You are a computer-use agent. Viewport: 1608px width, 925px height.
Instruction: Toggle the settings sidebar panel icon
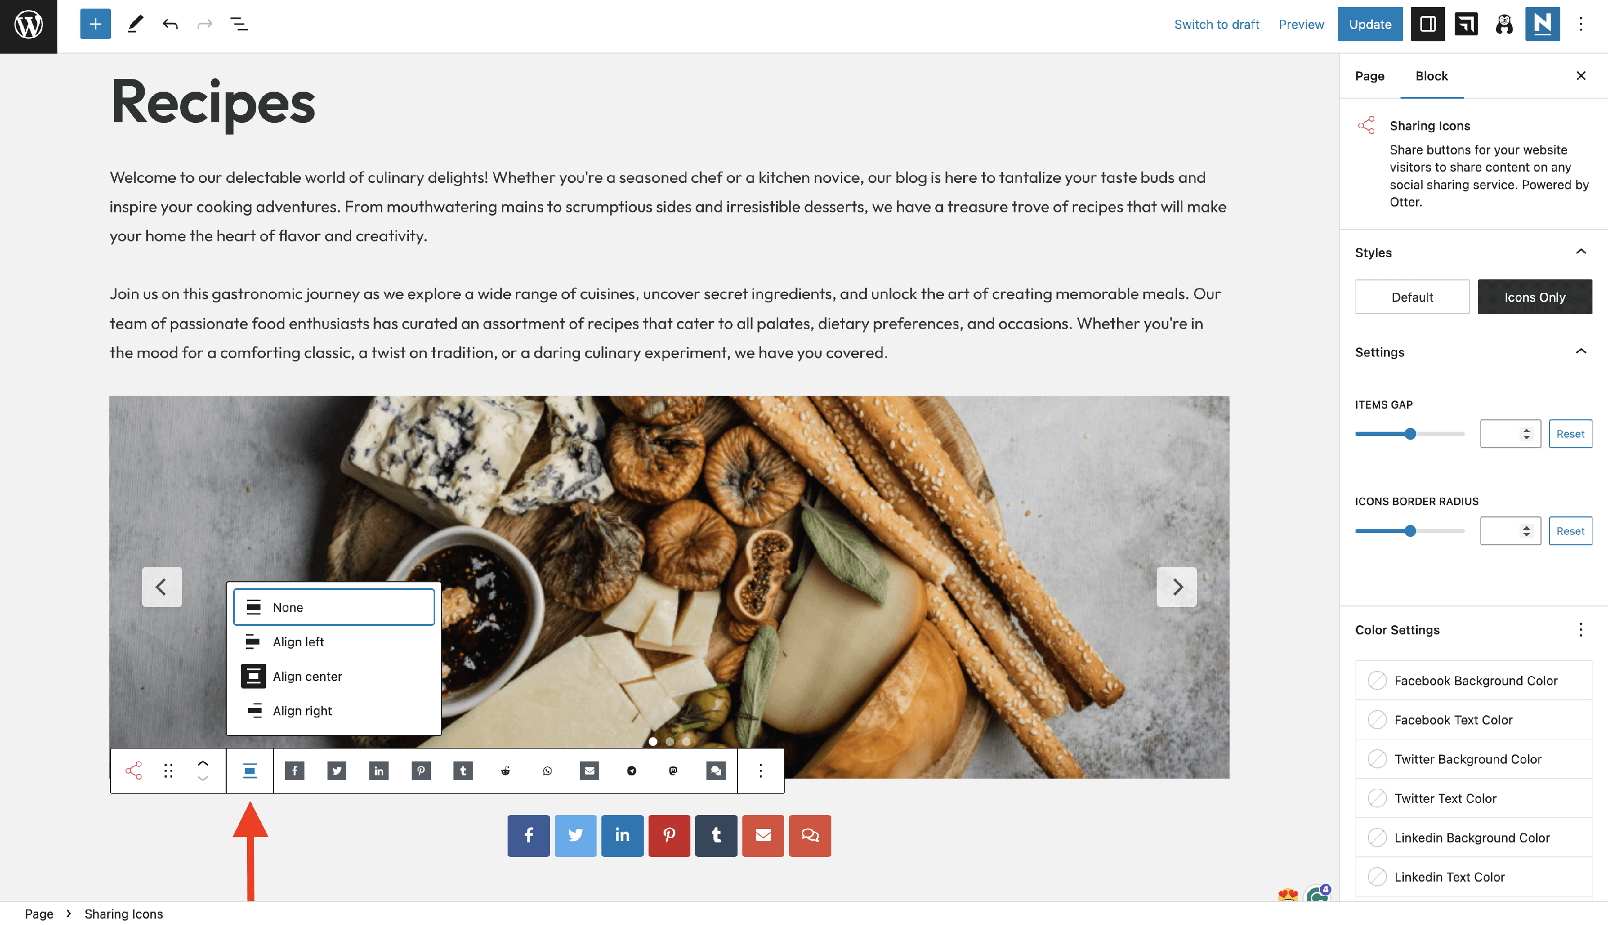pyautogui.click(x=1427, y=24)
